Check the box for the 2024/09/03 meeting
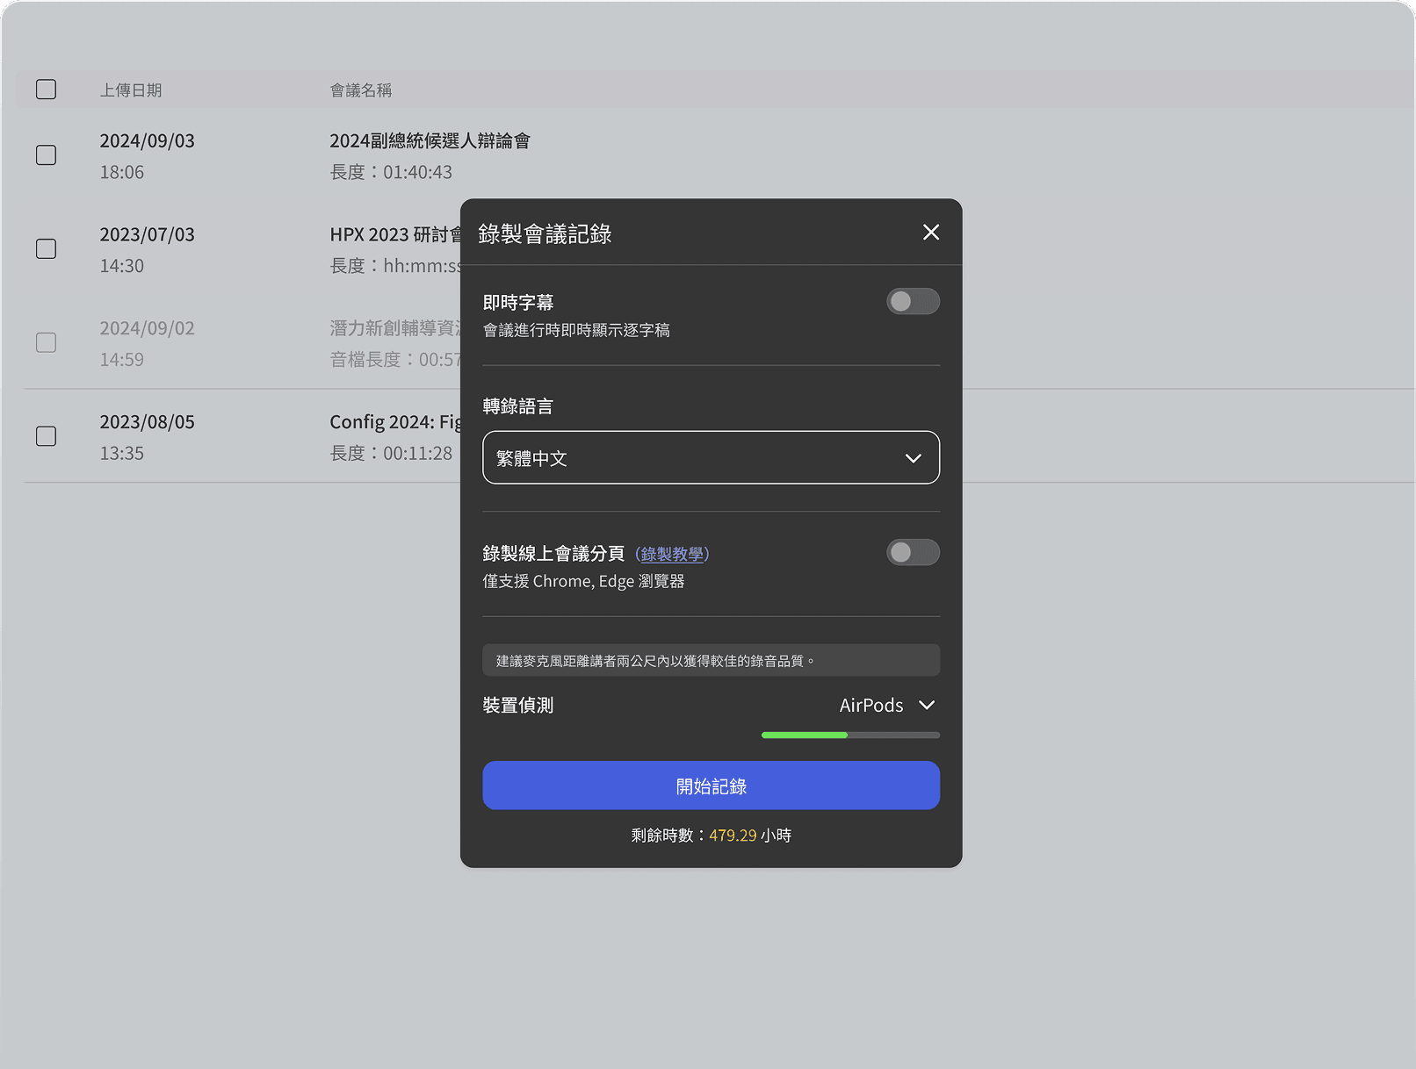The height and width of the screenshot is (1069, 1416). (47, 155)
